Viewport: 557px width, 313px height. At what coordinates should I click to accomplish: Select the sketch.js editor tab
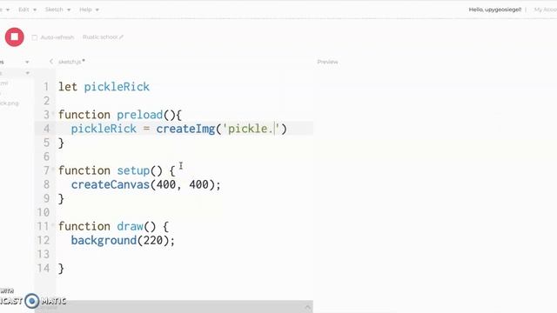71,62
